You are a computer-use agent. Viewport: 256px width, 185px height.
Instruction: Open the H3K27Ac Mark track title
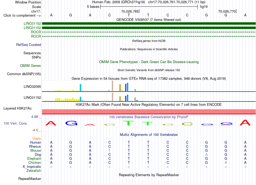149,104
